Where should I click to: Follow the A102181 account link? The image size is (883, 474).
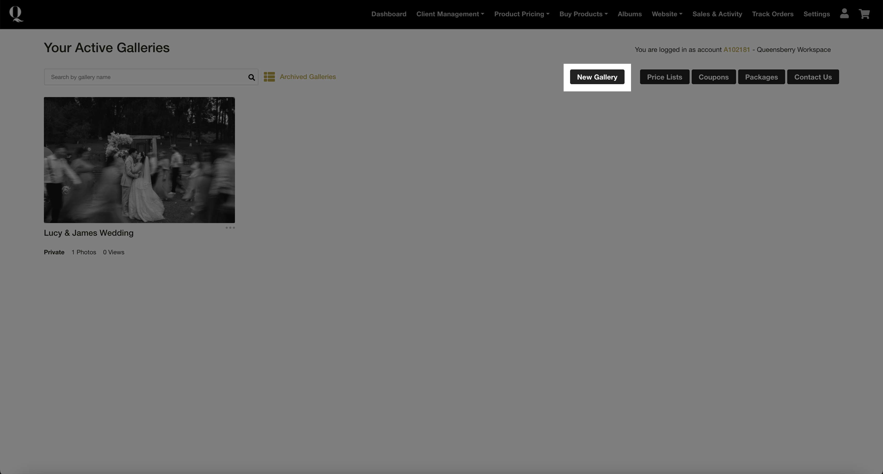point(736,50)
